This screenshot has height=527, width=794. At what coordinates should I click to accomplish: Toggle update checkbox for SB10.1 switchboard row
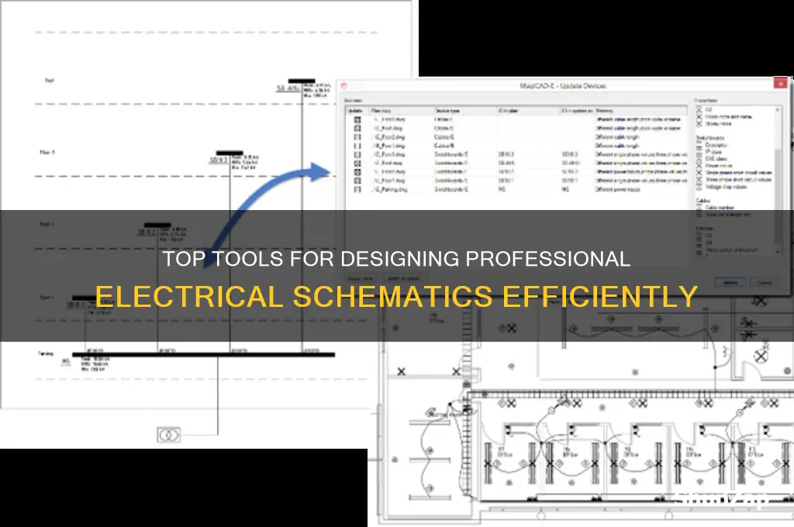pos(357,181)
